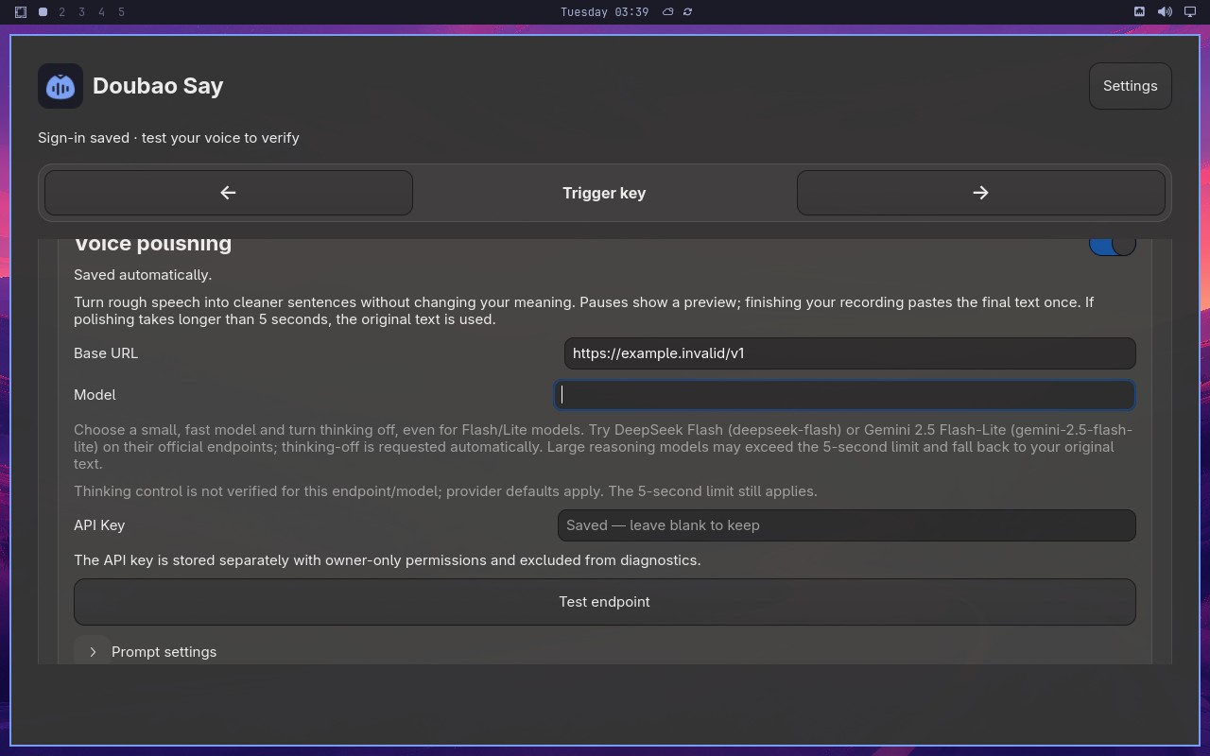
Task: Switch to active workspace 1 indicator
Action: (x=43, y=12)
